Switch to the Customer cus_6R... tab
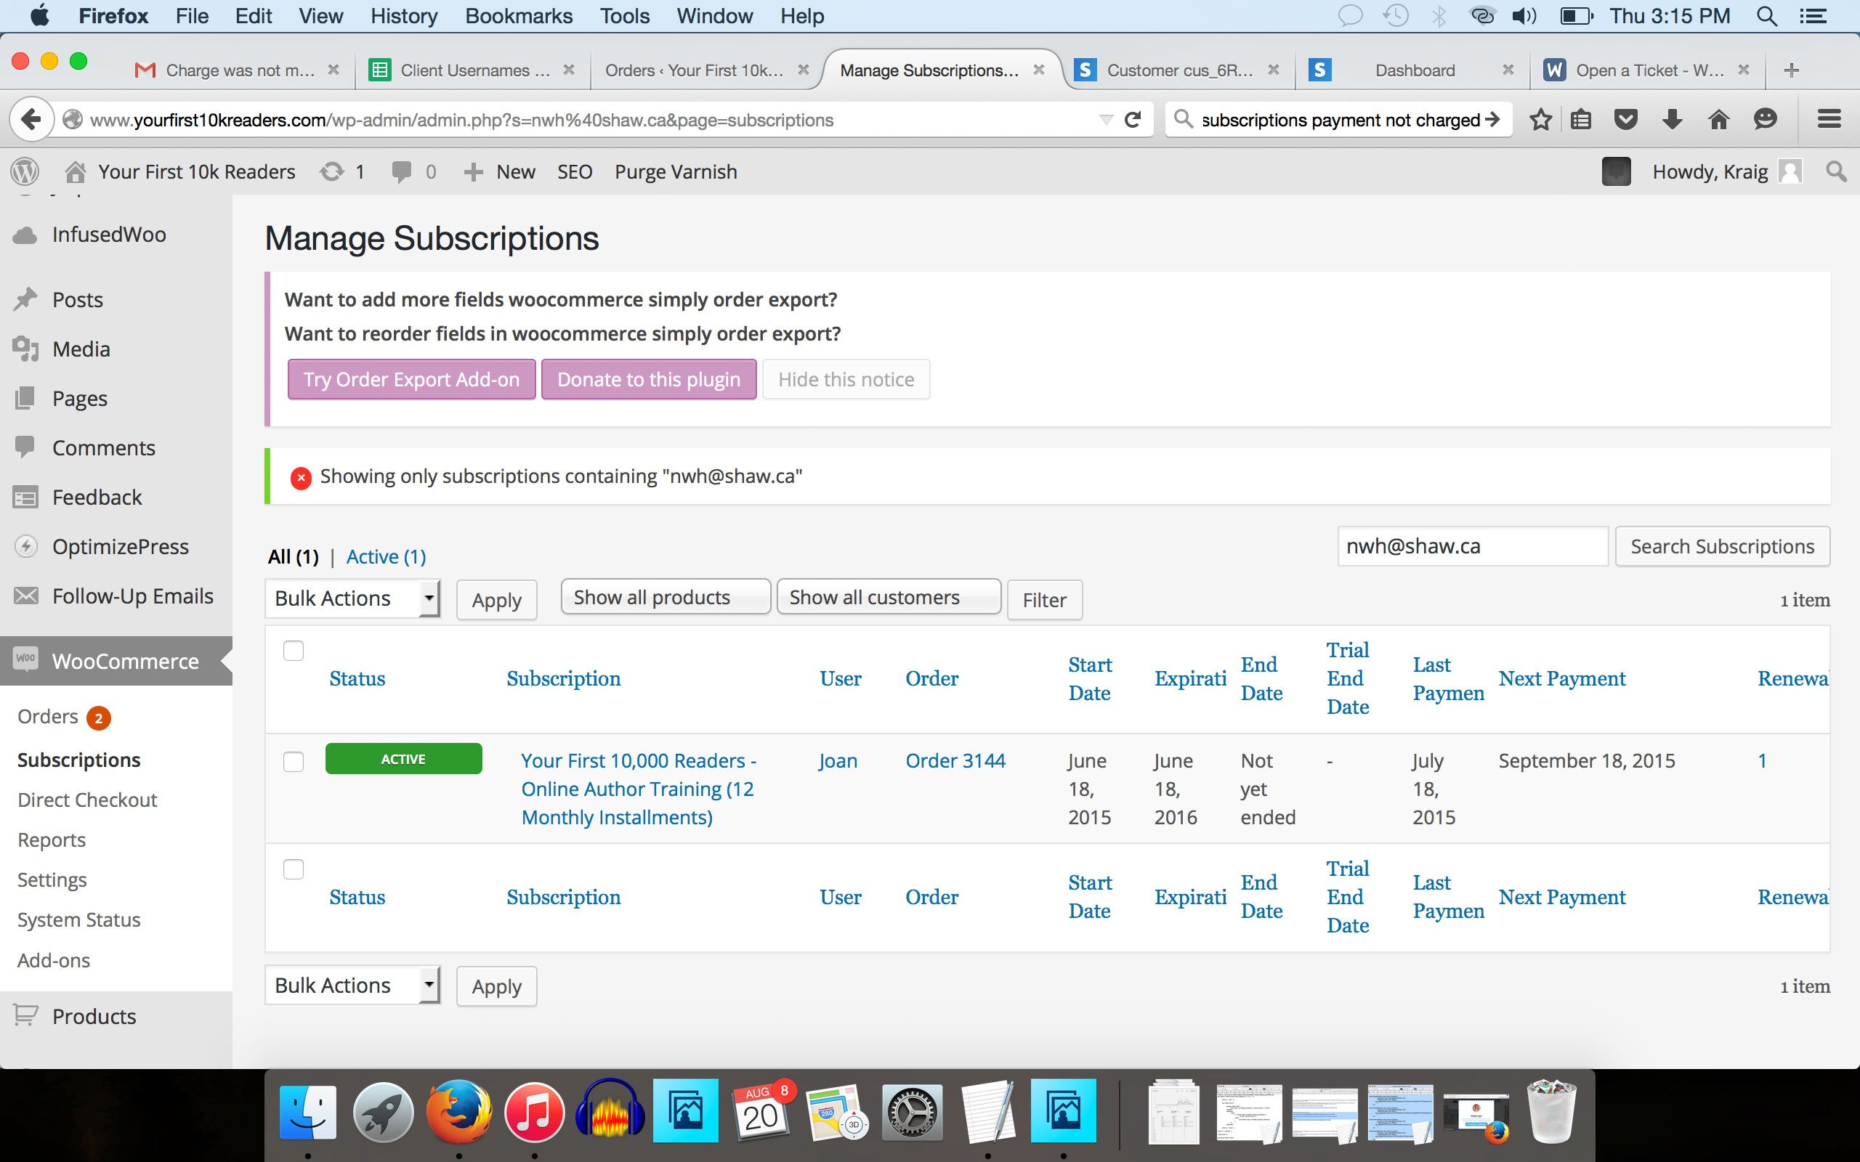This screenshot has height=1162, width=1860. [1178, 70]
